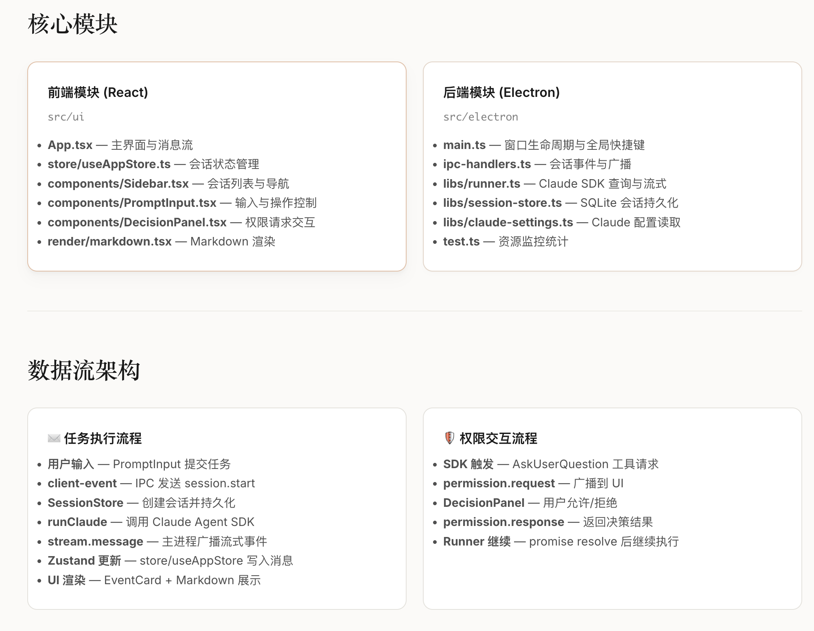Click the src/electron path text
The image size is (814, 631).
pos(480,117)
